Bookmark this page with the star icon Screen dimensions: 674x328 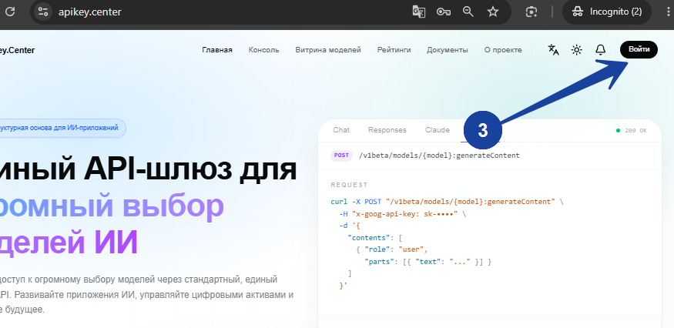pyautogui.click(x=493, y=12)
